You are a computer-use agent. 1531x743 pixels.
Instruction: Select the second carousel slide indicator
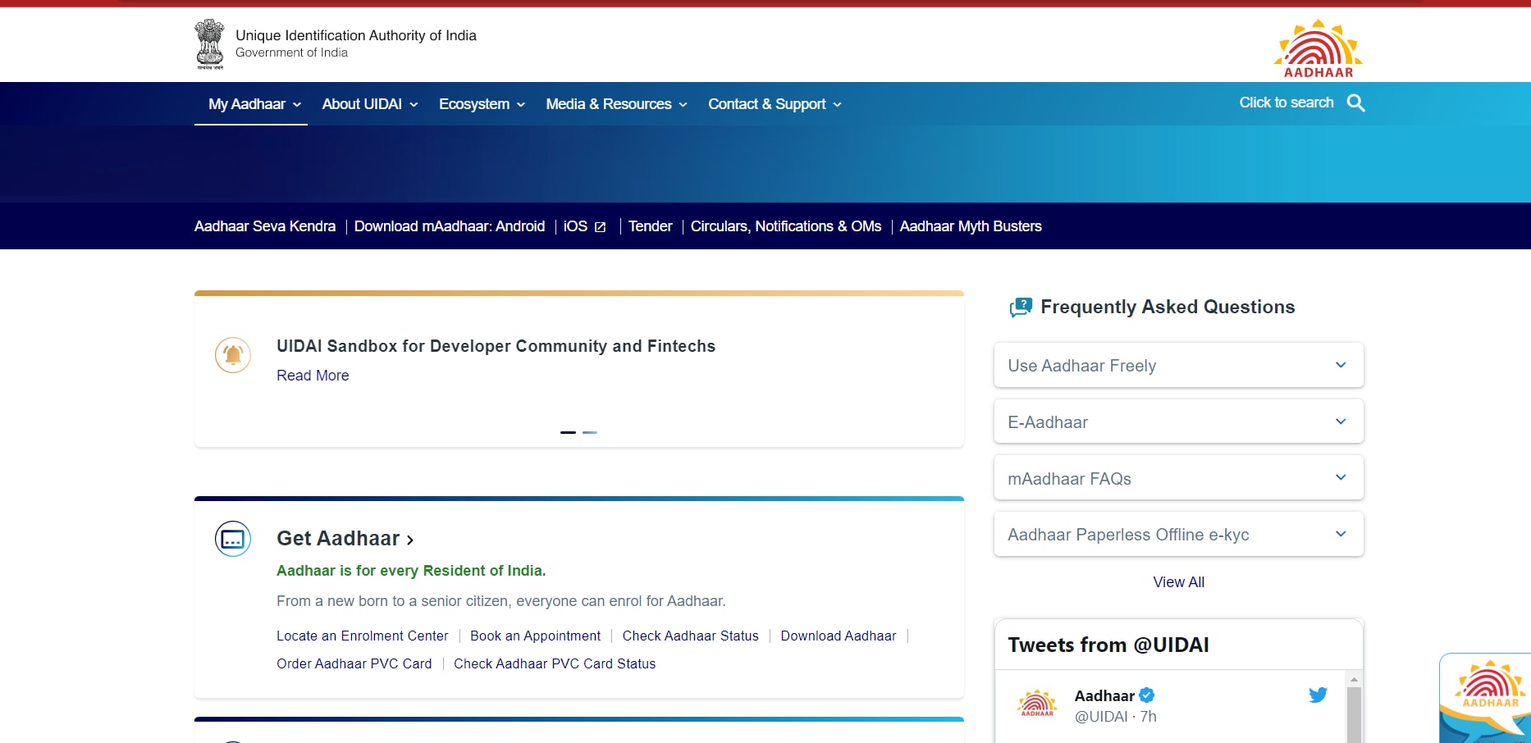click(590, 432)
